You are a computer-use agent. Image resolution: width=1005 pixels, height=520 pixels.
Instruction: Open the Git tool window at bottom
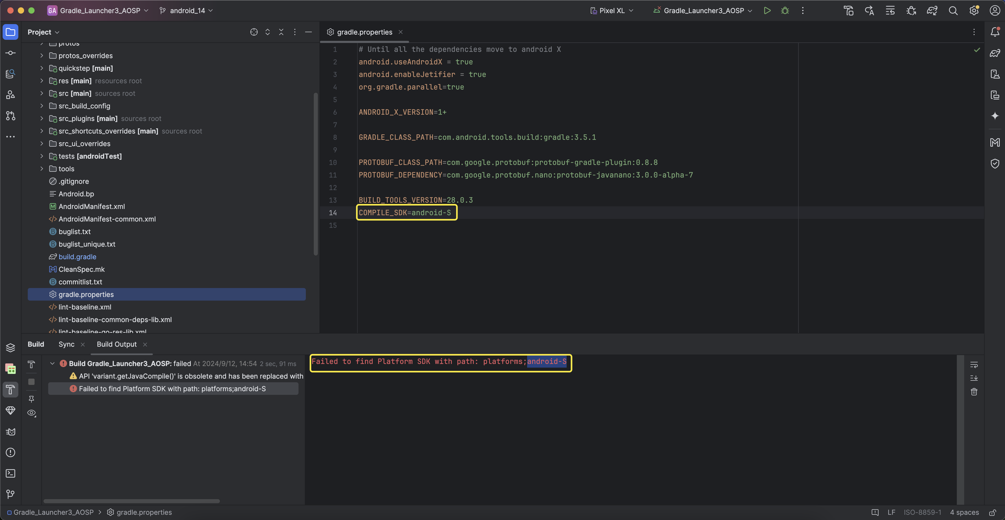10,494
